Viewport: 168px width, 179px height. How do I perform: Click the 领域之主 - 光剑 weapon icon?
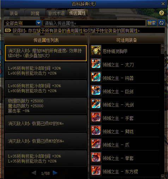96,104
